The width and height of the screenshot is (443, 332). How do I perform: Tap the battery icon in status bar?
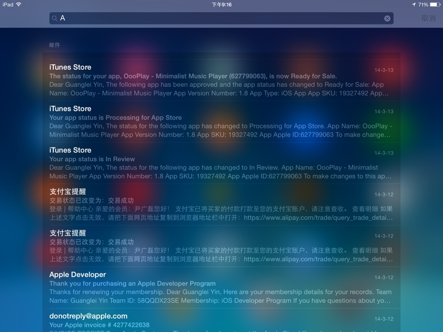click(435, 4)
